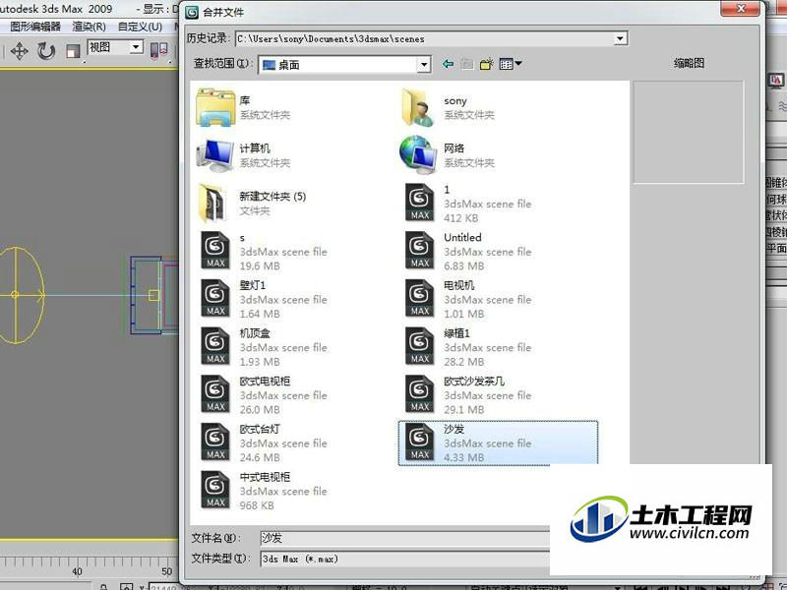Go back with the green arrow icon
787x590 pixels.
(448, 64)
